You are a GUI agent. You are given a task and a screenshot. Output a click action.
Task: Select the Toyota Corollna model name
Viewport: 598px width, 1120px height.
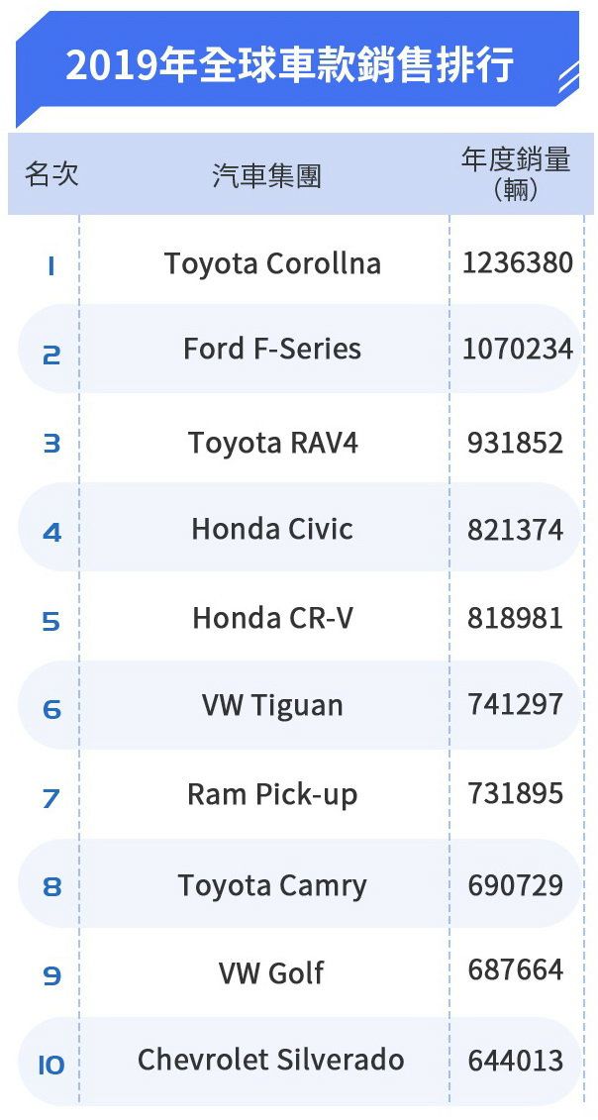click(272, 263)
